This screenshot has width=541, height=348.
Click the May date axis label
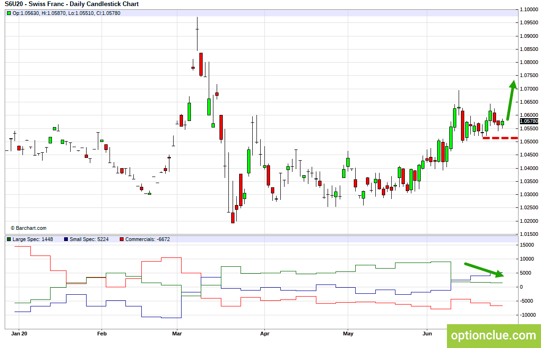coord(348,334)
